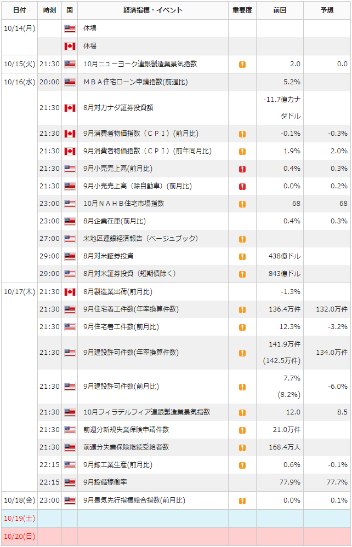The height and width of the screenshot is (547, 352).
Task: Click the 10/19(土) Saturday date cell
Action: tap(20, 519)
